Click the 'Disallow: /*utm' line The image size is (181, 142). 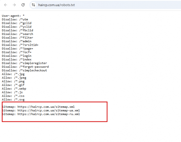point(15,19)
